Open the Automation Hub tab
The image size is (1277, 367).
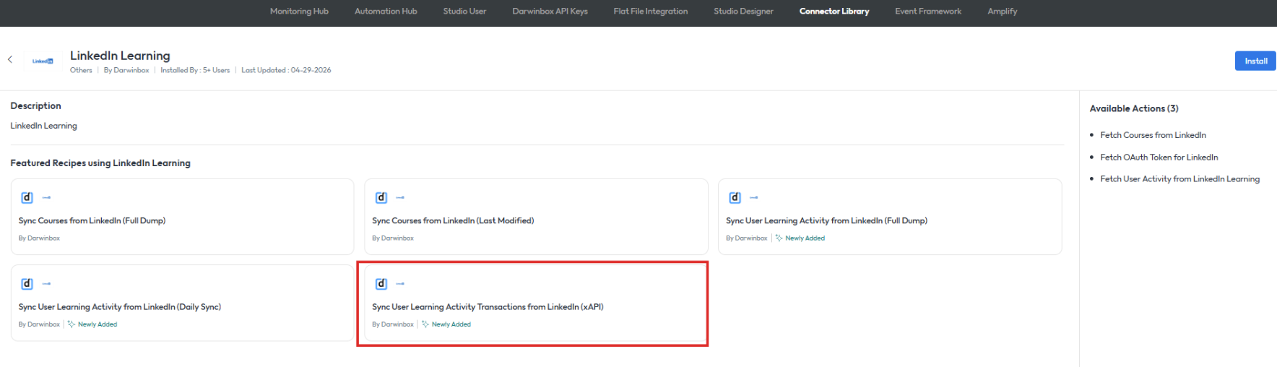(386, 11)
